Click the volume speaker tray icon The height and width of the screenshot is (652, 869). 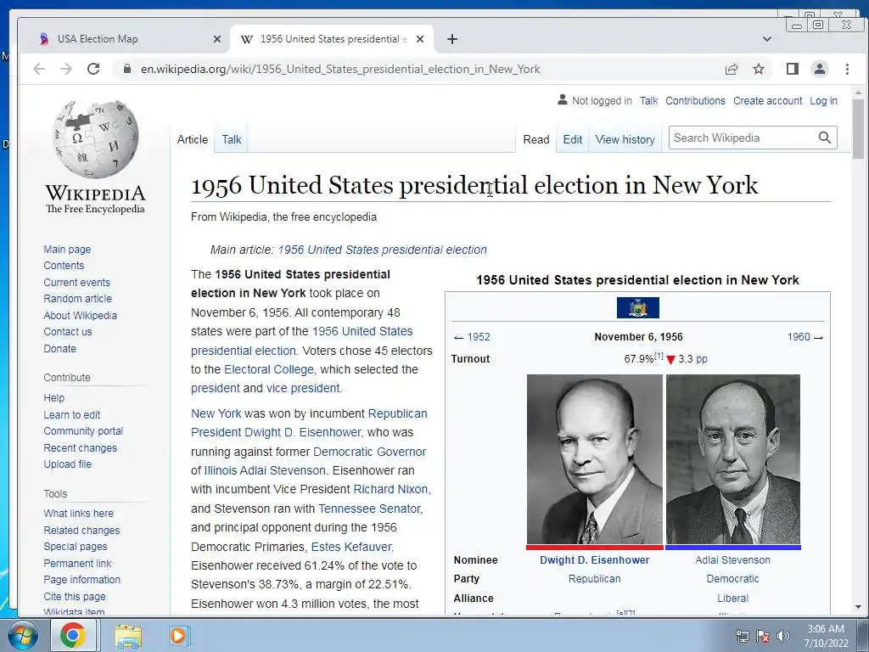pyautogui.click(x=783, y=636)
